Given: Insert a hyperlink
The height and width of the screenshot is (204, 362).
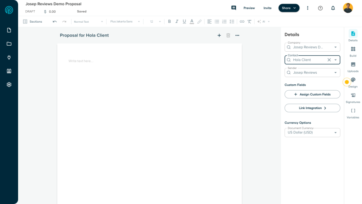Looking at the screenshot, I should point(242,22).
